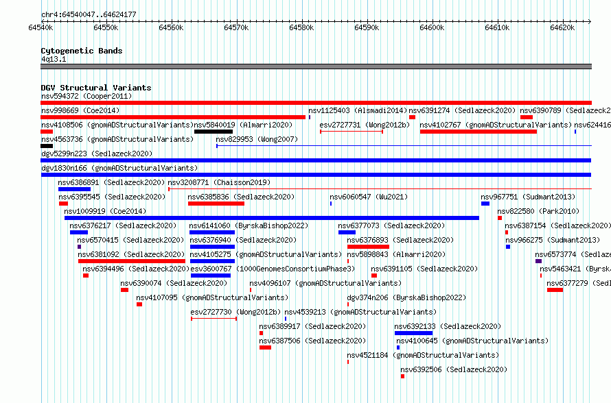Click nsv967751 (Sudmant2013) label

[x=528, y=197]
